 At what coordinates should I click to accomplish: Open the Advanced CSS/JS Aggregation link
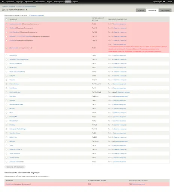tap(19, 60)
